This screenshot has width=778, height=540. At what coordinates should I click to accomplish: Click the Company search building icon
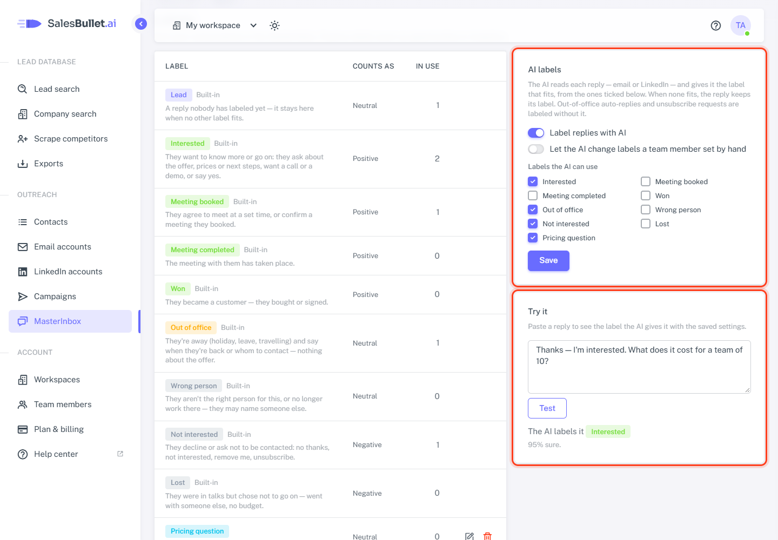[23, 114]
